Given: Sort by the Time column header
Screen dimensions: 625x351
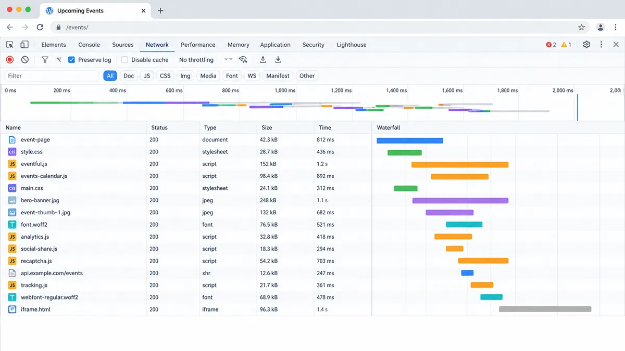Looking at the screenshot, I should (343, 127).
